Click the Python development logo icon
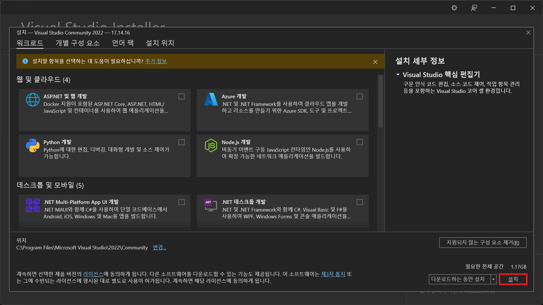543x305 pixels. click(x=33, y=145)
